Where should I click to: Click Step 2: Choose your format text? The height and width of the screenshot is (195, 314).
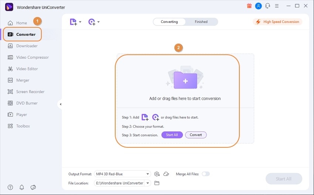coord(143,127)
